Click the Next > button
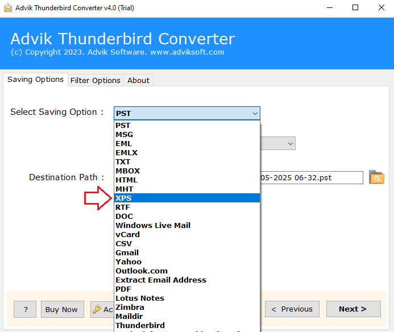394x332 pixels. pyautogui.click(x=353, y=309)
